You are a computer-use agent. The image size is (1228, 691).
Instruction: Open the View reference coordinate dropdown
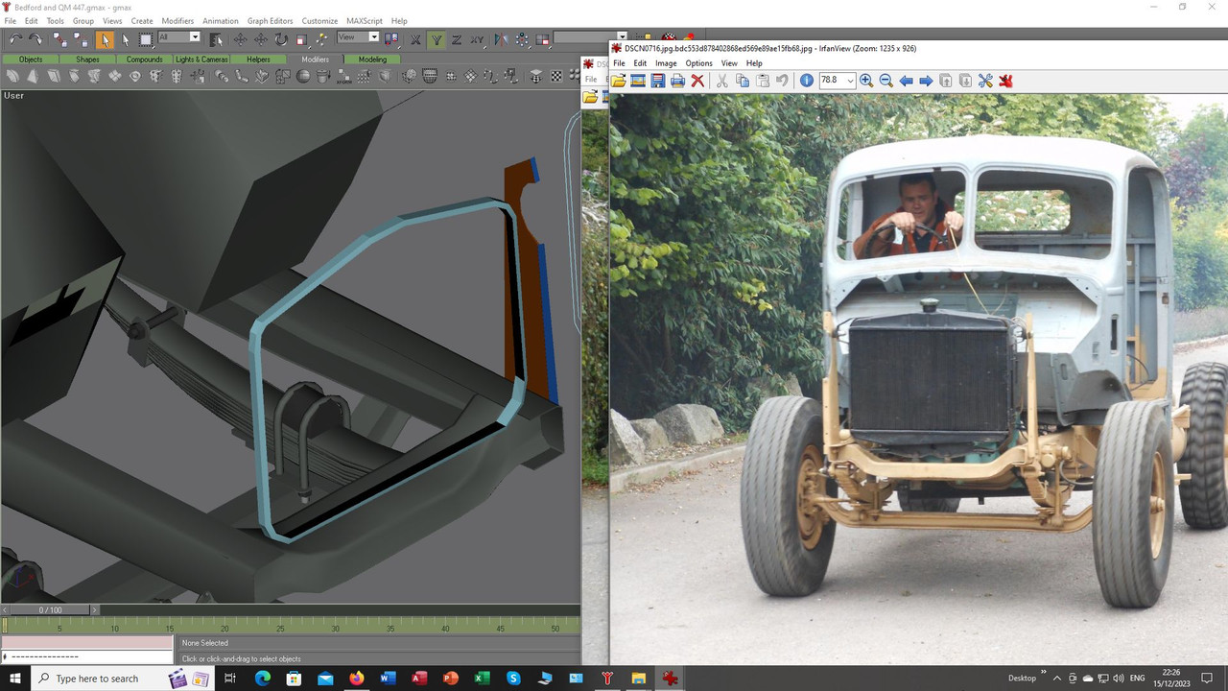[x=358, y=37]
